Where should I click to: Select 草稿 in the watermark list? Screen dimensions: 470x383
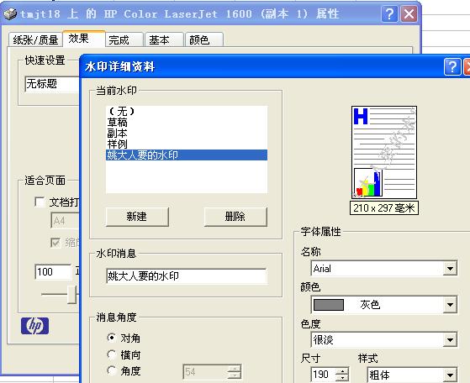(118, 122)
